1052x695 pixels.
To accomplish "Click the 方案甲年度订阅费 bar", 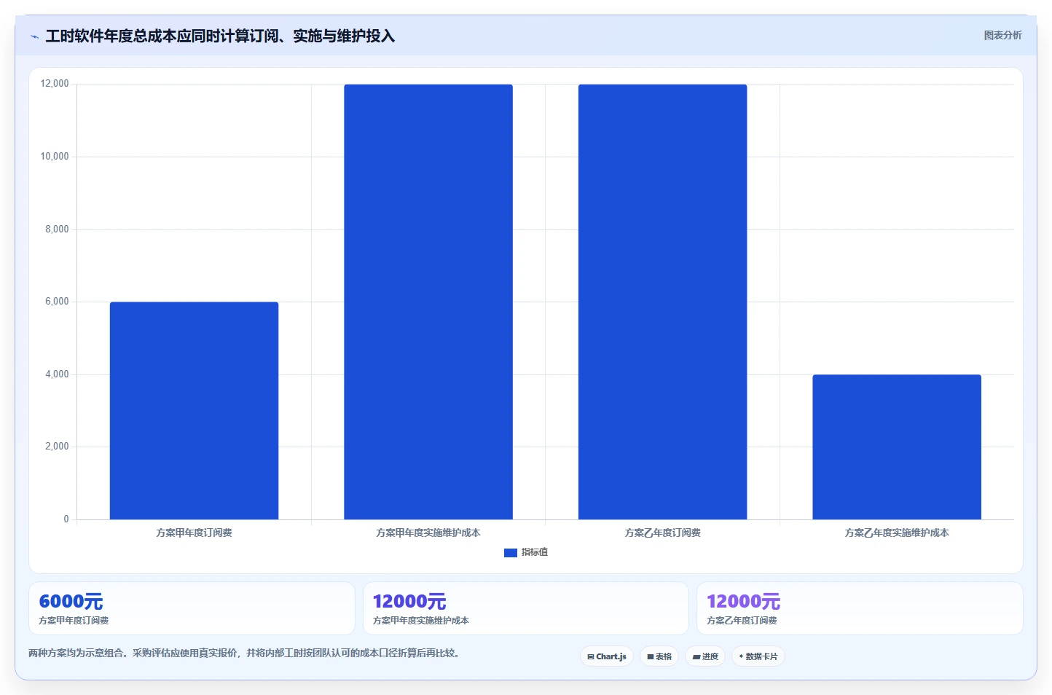I will [194, 411].
